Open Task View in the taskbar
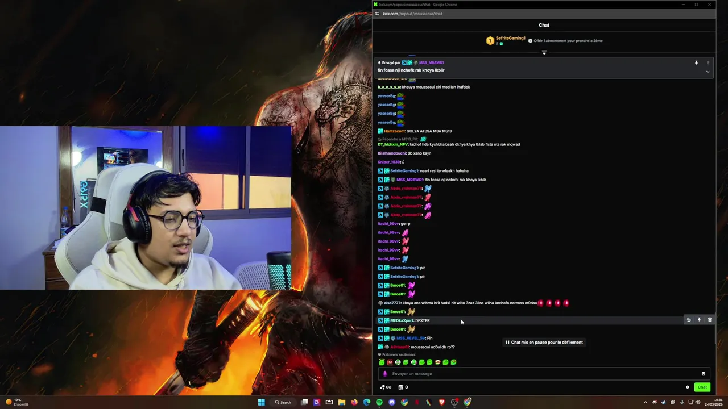 (305, 402)
